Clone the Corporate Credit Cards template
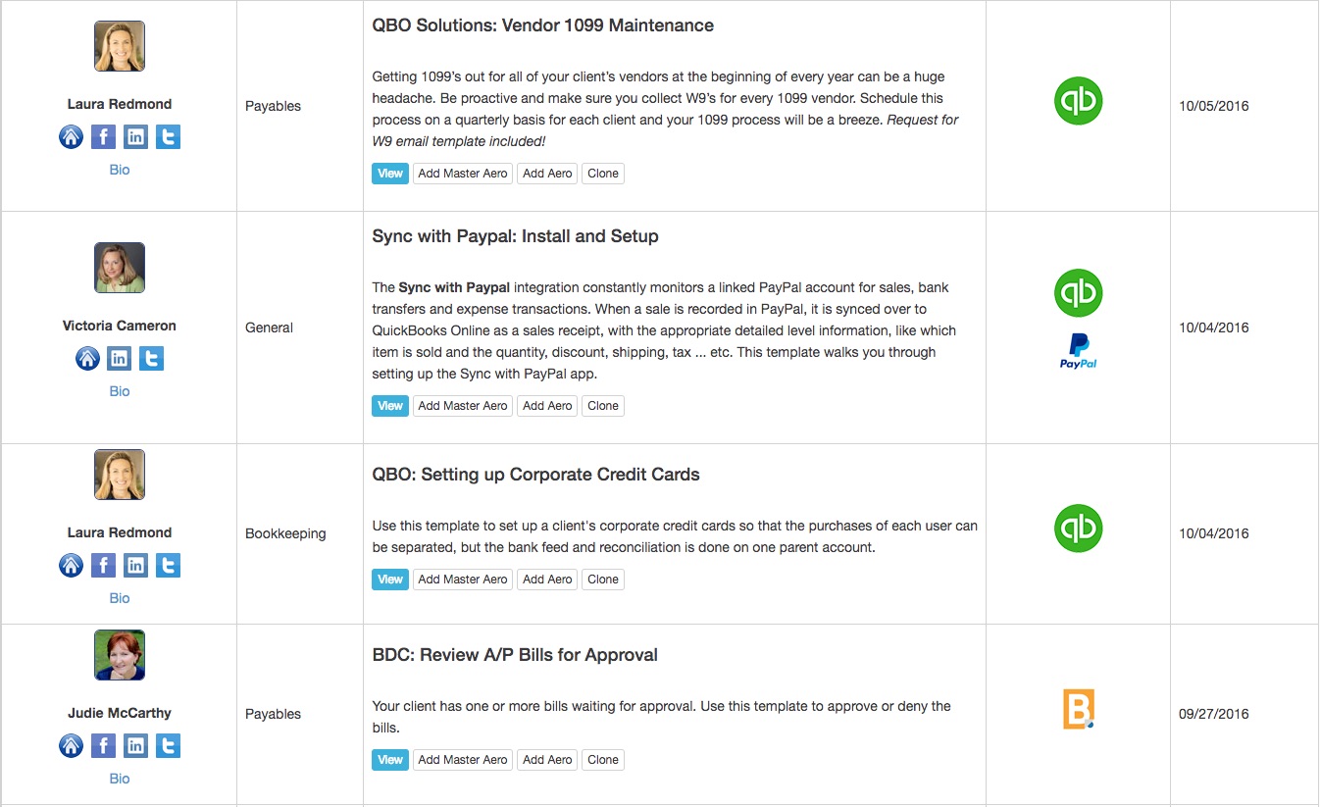 pos(603,580)
